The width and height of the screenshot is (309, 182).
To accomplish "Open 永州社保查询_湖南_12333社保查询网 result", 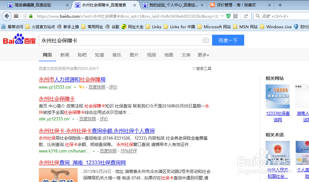I will 82,162.
